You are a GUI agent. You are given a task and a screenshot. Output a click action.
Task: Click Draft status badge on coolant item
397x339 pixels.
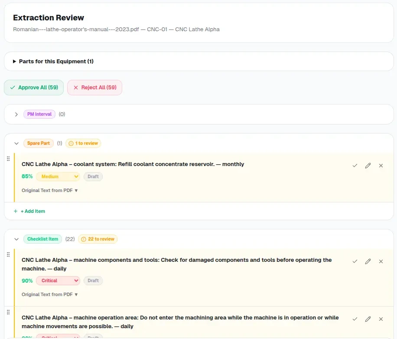click(93, 176)
